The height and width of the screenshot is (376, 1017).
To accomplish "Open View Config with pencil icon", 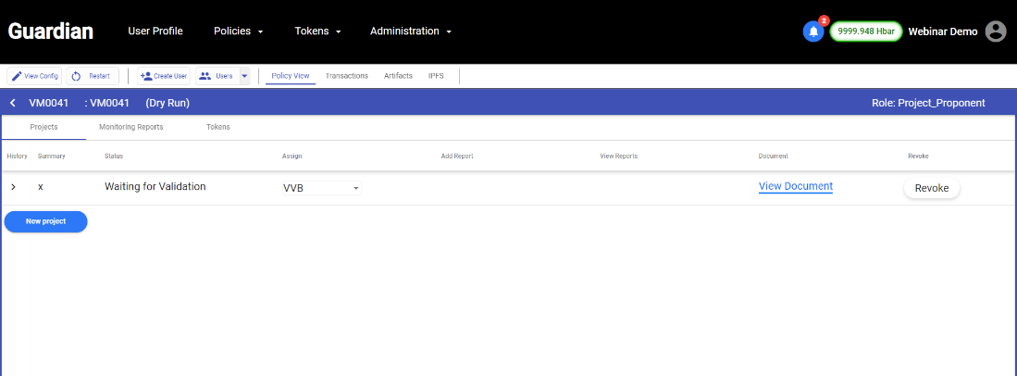I will [34, 76].
